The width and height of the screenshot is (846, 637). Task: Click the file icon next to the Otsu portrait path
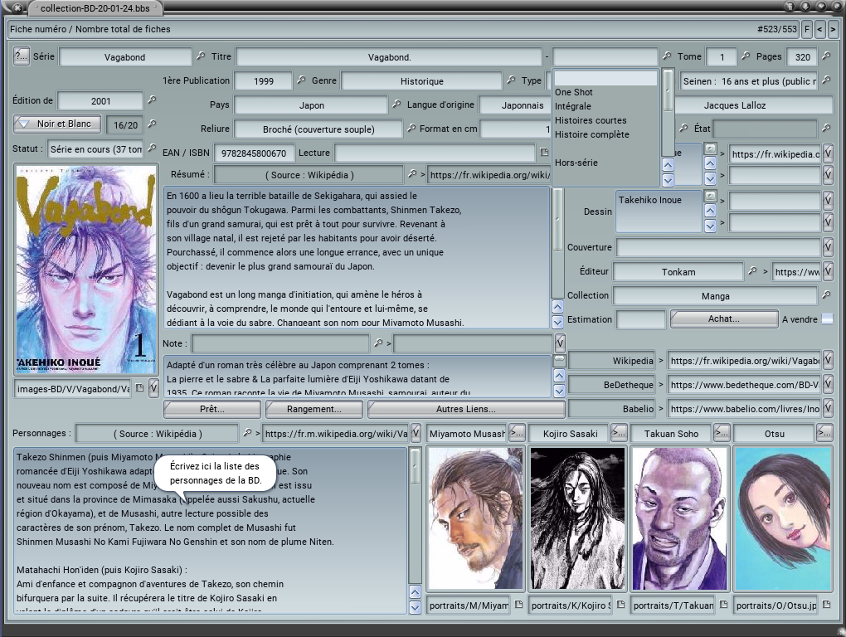(826, 605)
